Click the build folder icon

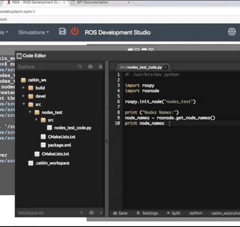coord(31,88)
